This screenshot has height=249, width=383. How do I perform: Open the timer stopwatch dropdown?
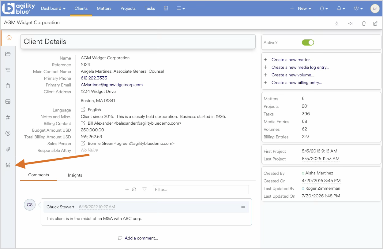324,9
